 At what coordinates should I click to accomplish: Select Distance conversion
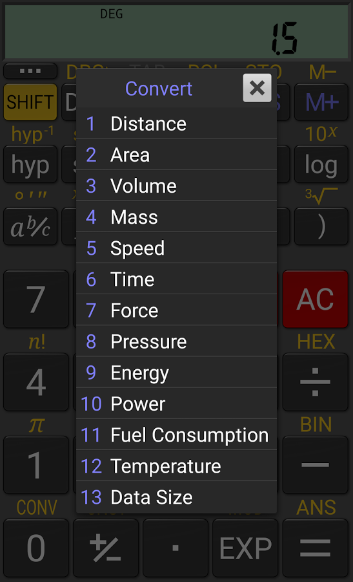(x=176, y=124)
